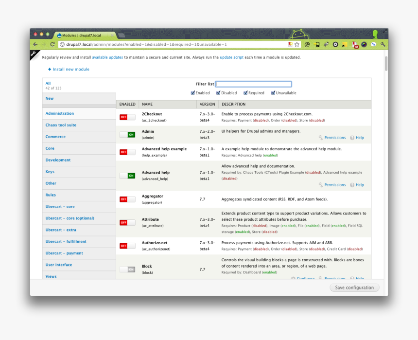The image size is (418, 340).
Task: Go back using the browser back arrow
Action: (35, 44)
